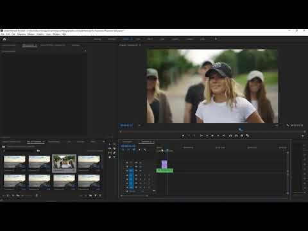Image resolution: width=308 pixels, height=231 pixels.
Task: Open the button editor plus in Program Monitor
Action: point(303,136)
